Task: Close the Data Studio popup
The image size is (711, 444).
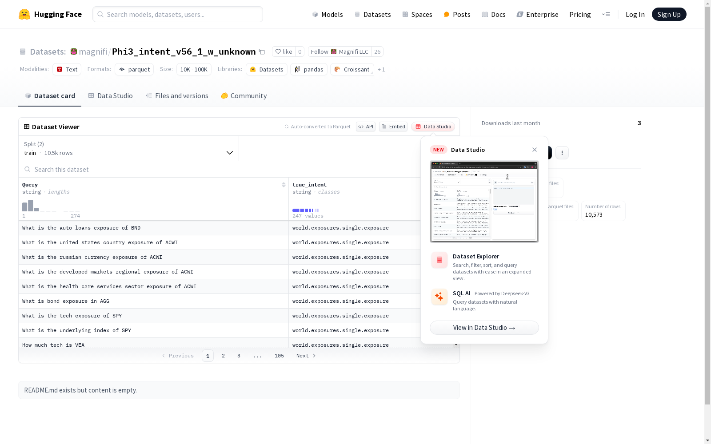Action: (535, 150)
